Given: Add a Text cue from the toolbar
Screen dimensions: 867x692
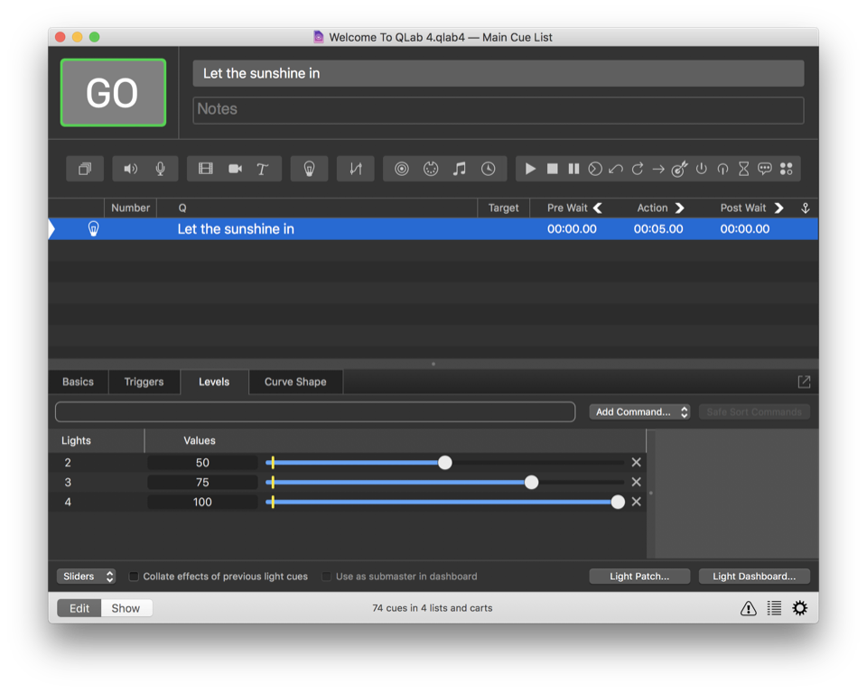Looking at the screenshot, I should 263,169.
